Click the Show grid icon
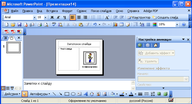Viewport: 192px width, 104px height. (148, 25)
